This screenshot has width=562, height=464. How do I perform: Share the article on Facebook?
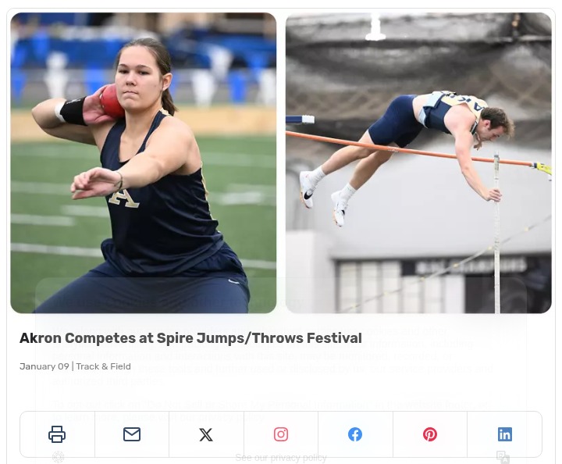click(x=355, y=434)
